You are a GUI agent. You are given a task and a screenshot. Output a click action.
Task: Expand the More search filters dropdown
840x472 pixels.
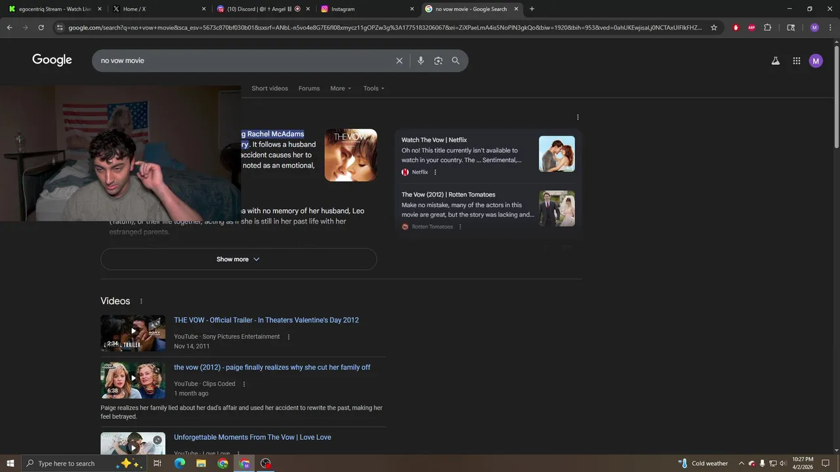point(341,88)
